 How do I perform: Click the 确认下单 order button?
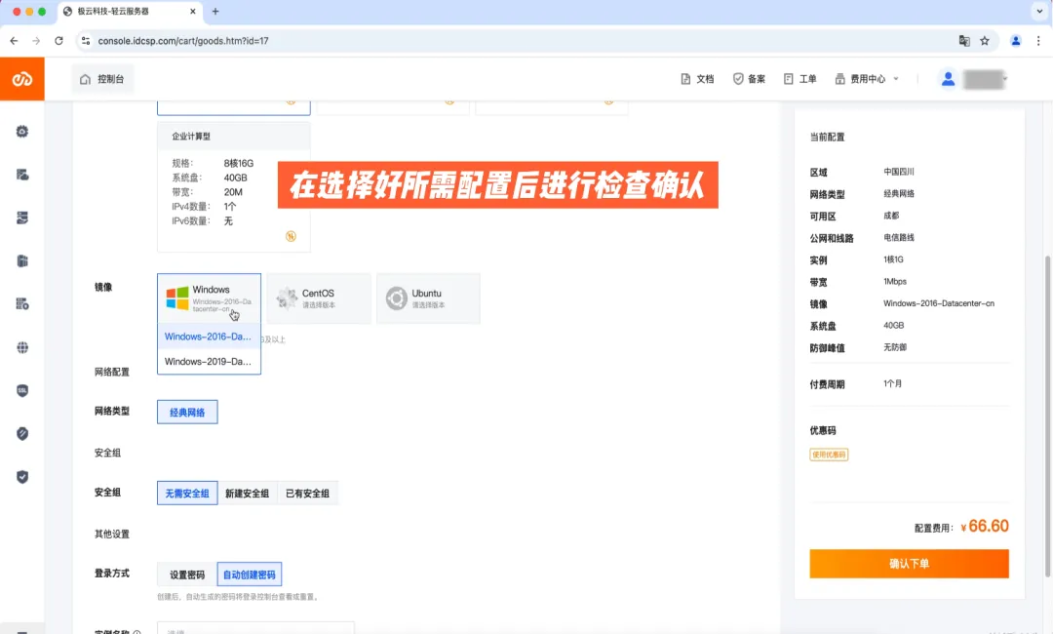point(910,564)
